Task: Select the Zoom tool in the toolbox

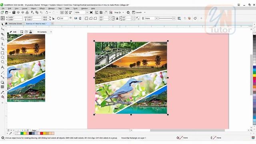Action: pyautogui.click(x=2, y=39)
